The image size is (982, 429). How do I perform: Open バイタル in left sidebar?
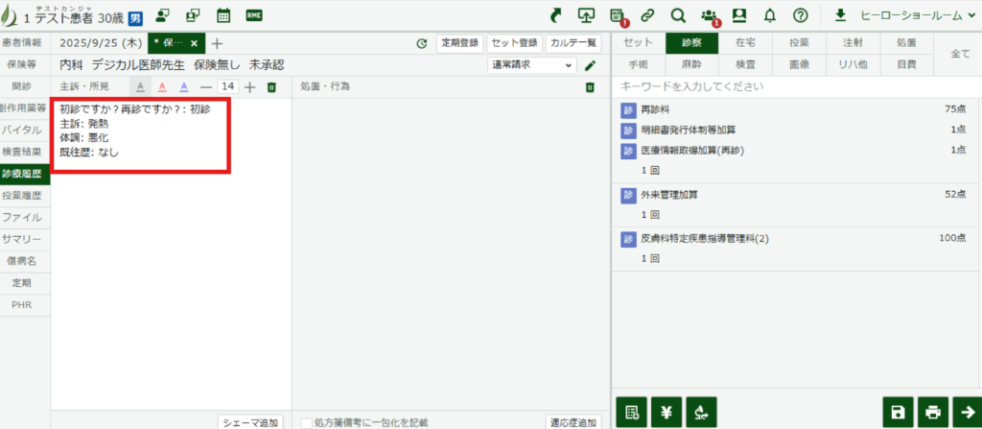[24, 130]
